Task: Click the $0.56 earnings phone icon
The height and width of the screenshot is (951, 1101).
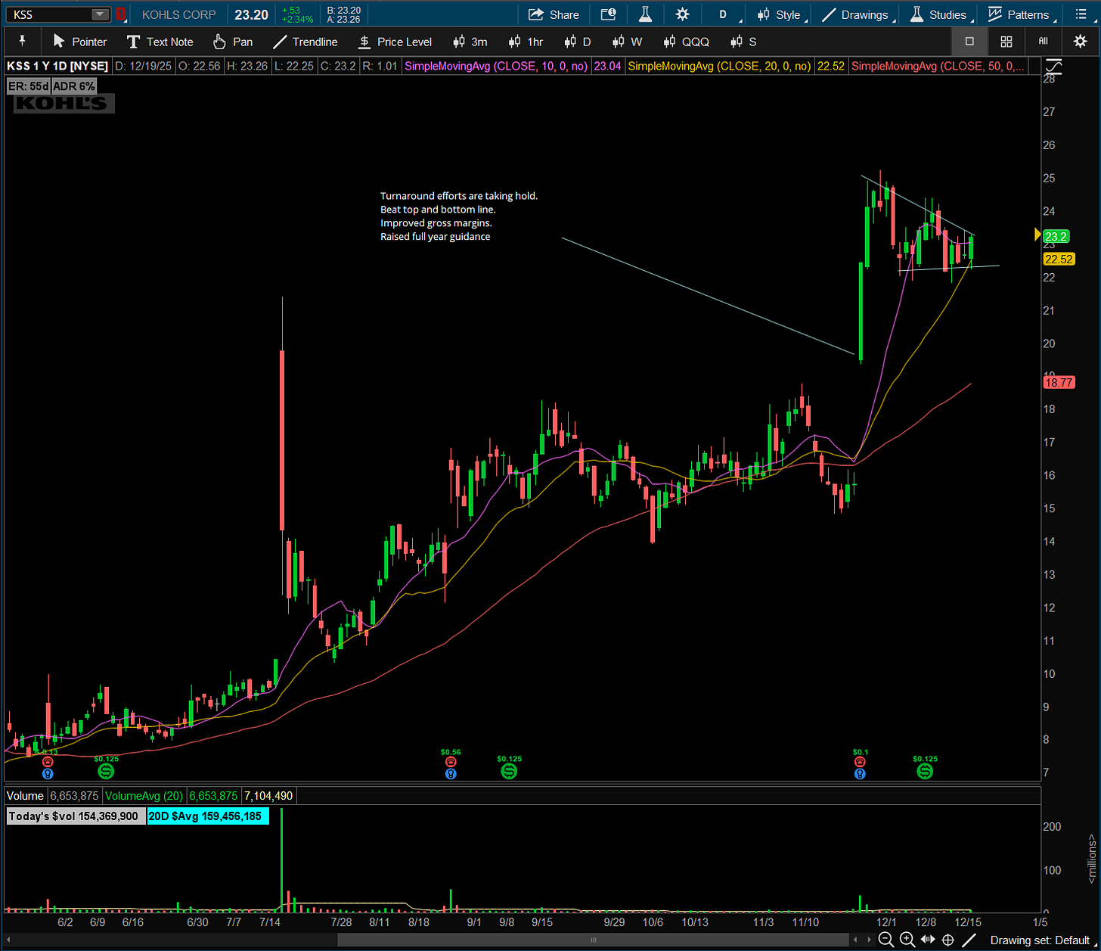Action: [451, 762]
